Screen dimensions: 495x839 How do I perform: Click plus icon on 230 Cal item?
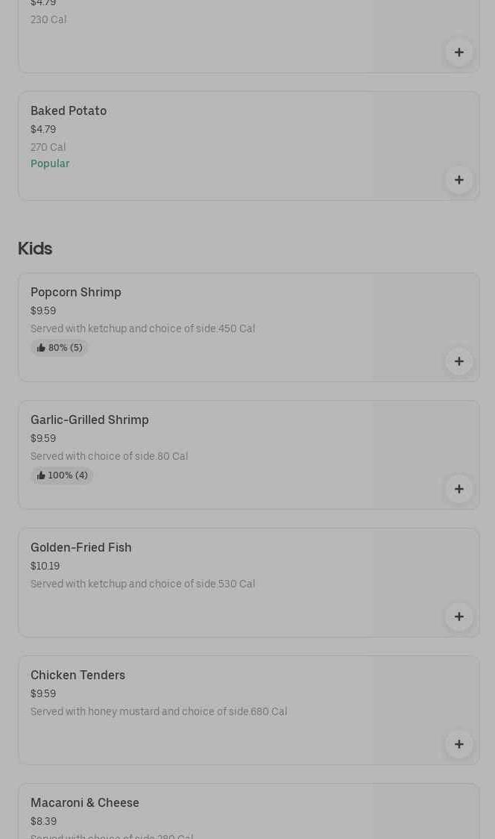click(459, 52)
